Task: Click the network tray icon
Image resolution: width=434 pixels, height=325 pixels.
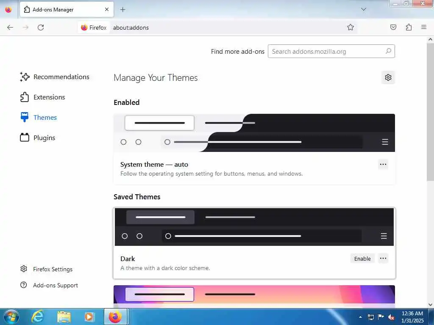Action: (370, 317)
